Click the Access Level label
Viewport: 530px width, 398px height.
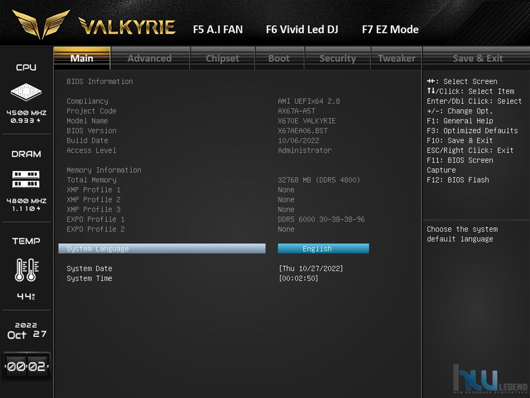(x=91, y=150)
